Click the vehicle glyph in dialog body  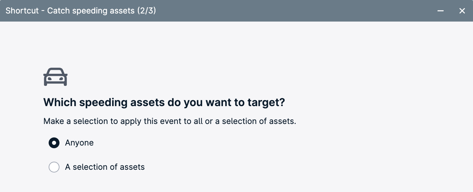tap(55, 77)
